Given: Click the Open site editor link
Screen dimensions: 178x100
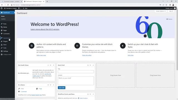Looking at the screenshot, I should coord(87,55).
